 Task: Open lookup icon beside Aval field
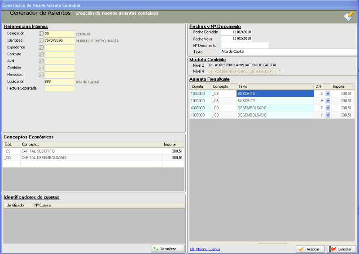[41, 61]
